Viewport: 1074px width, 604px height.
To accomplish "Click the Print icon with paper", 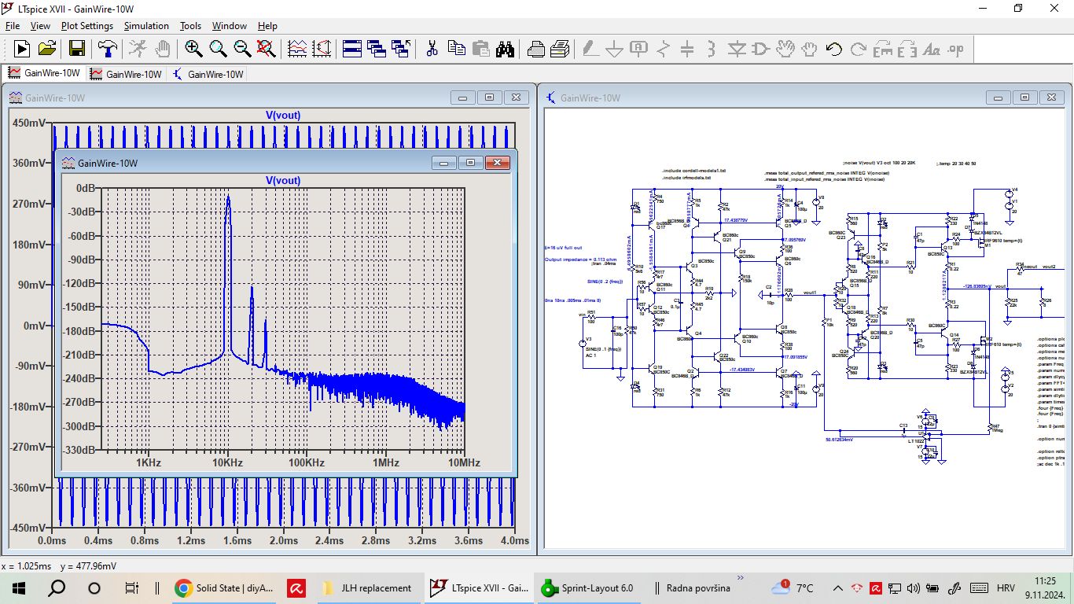I will pos(561,49).
